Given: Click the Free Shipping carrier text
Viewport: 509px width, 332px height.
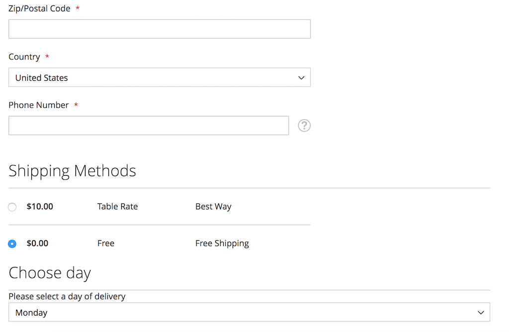Looking at the screenshot, I should [222, 243].
